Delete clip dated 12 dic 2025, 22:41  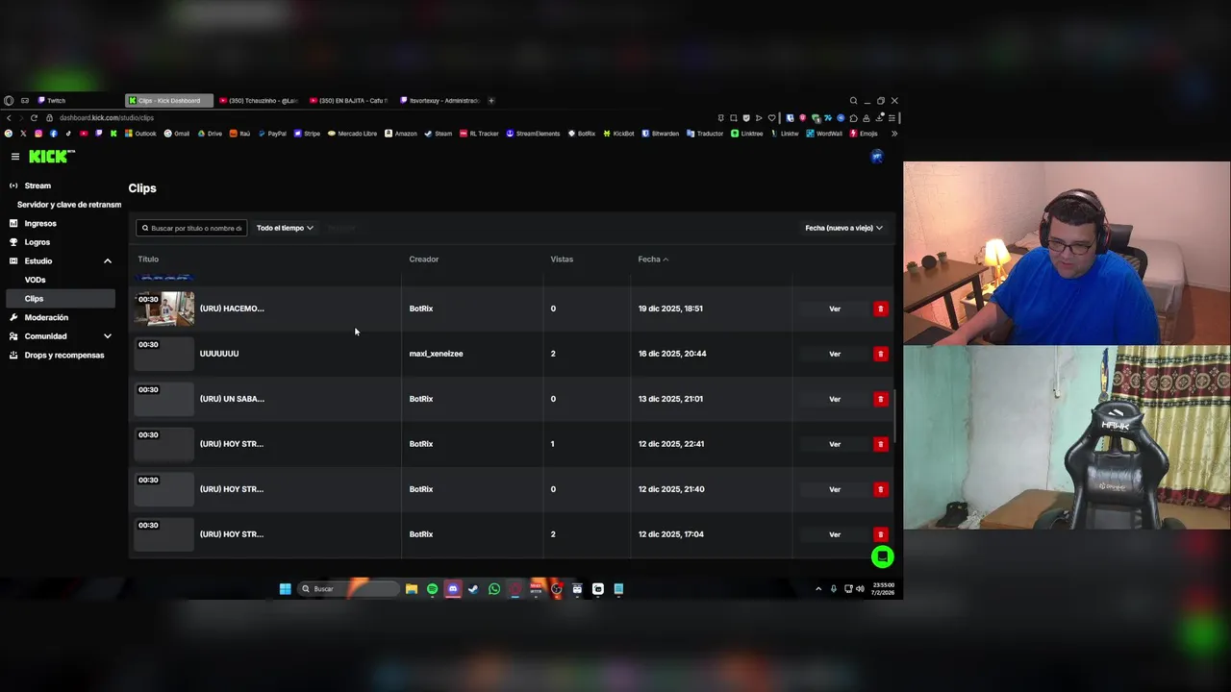[x=880, y=444]
